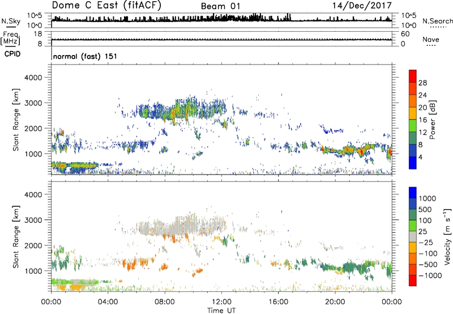Click the "08:00" time tick label
This screenshot has width=453, height=314.
click(x=165, y=302)
